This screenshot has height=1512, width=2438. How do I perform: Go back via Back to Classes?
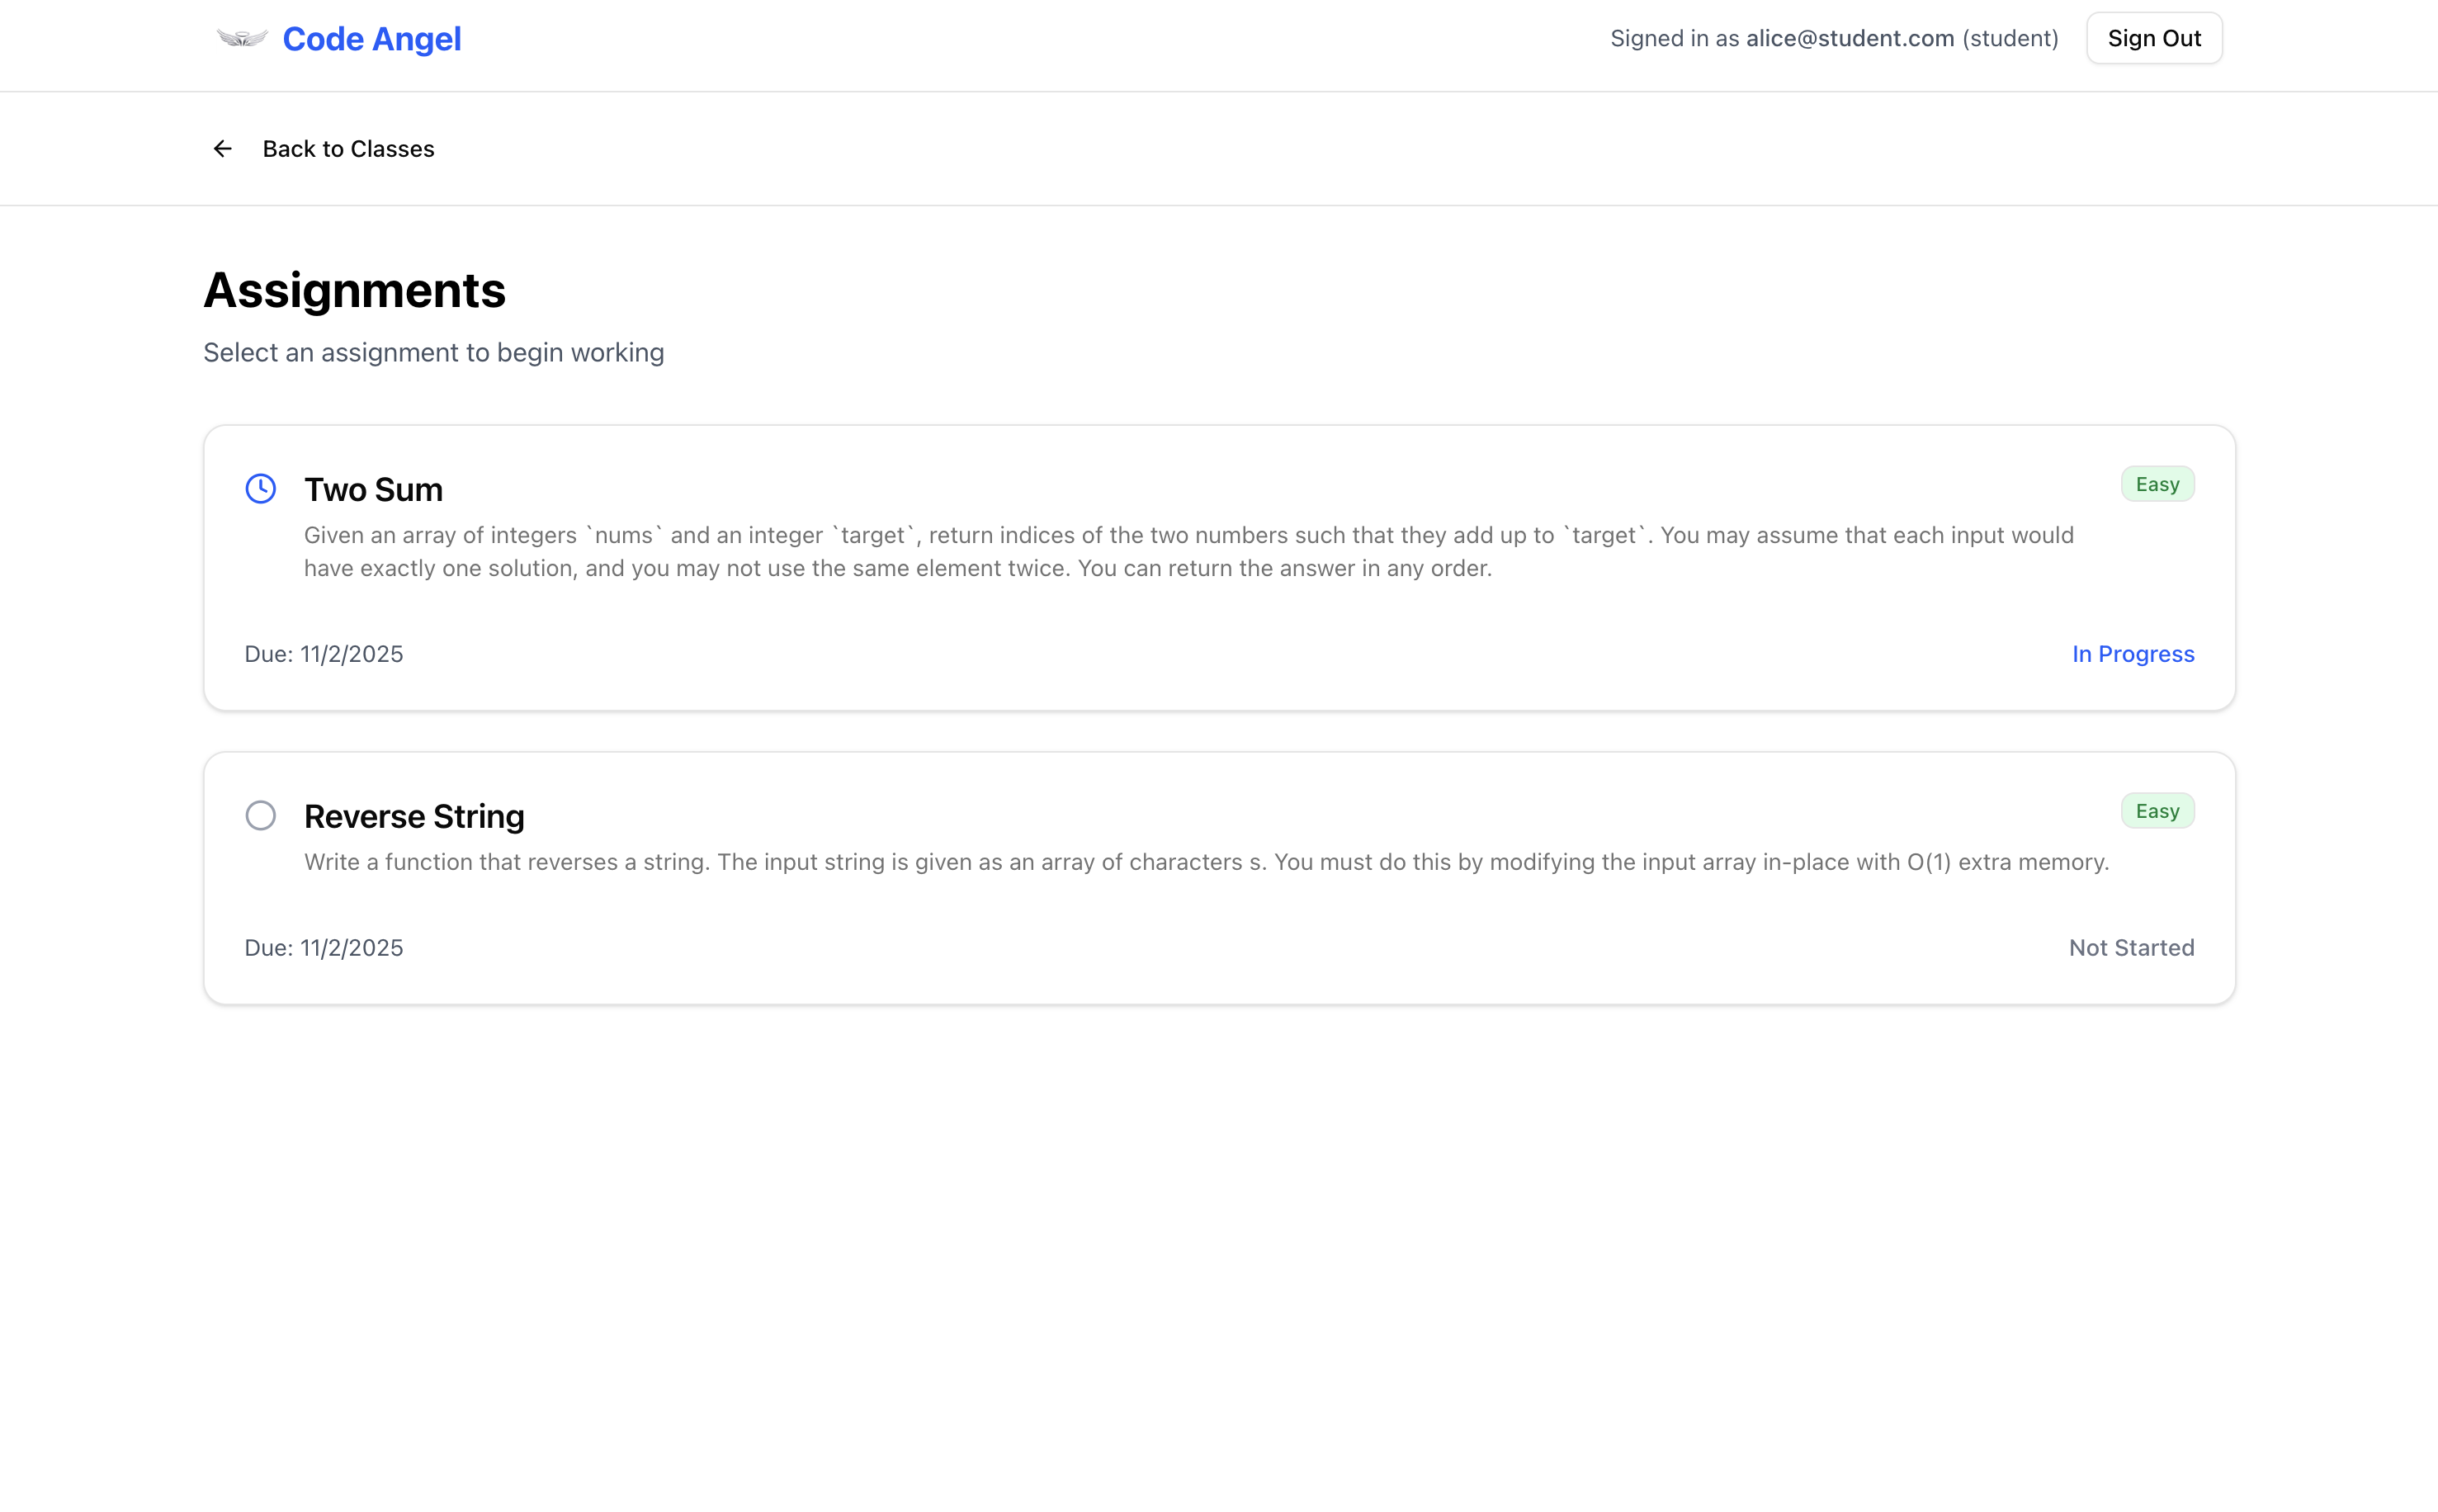347,149
